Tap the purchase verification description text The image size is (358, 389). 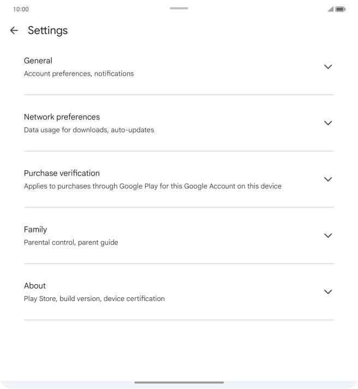tap(153, 187)
